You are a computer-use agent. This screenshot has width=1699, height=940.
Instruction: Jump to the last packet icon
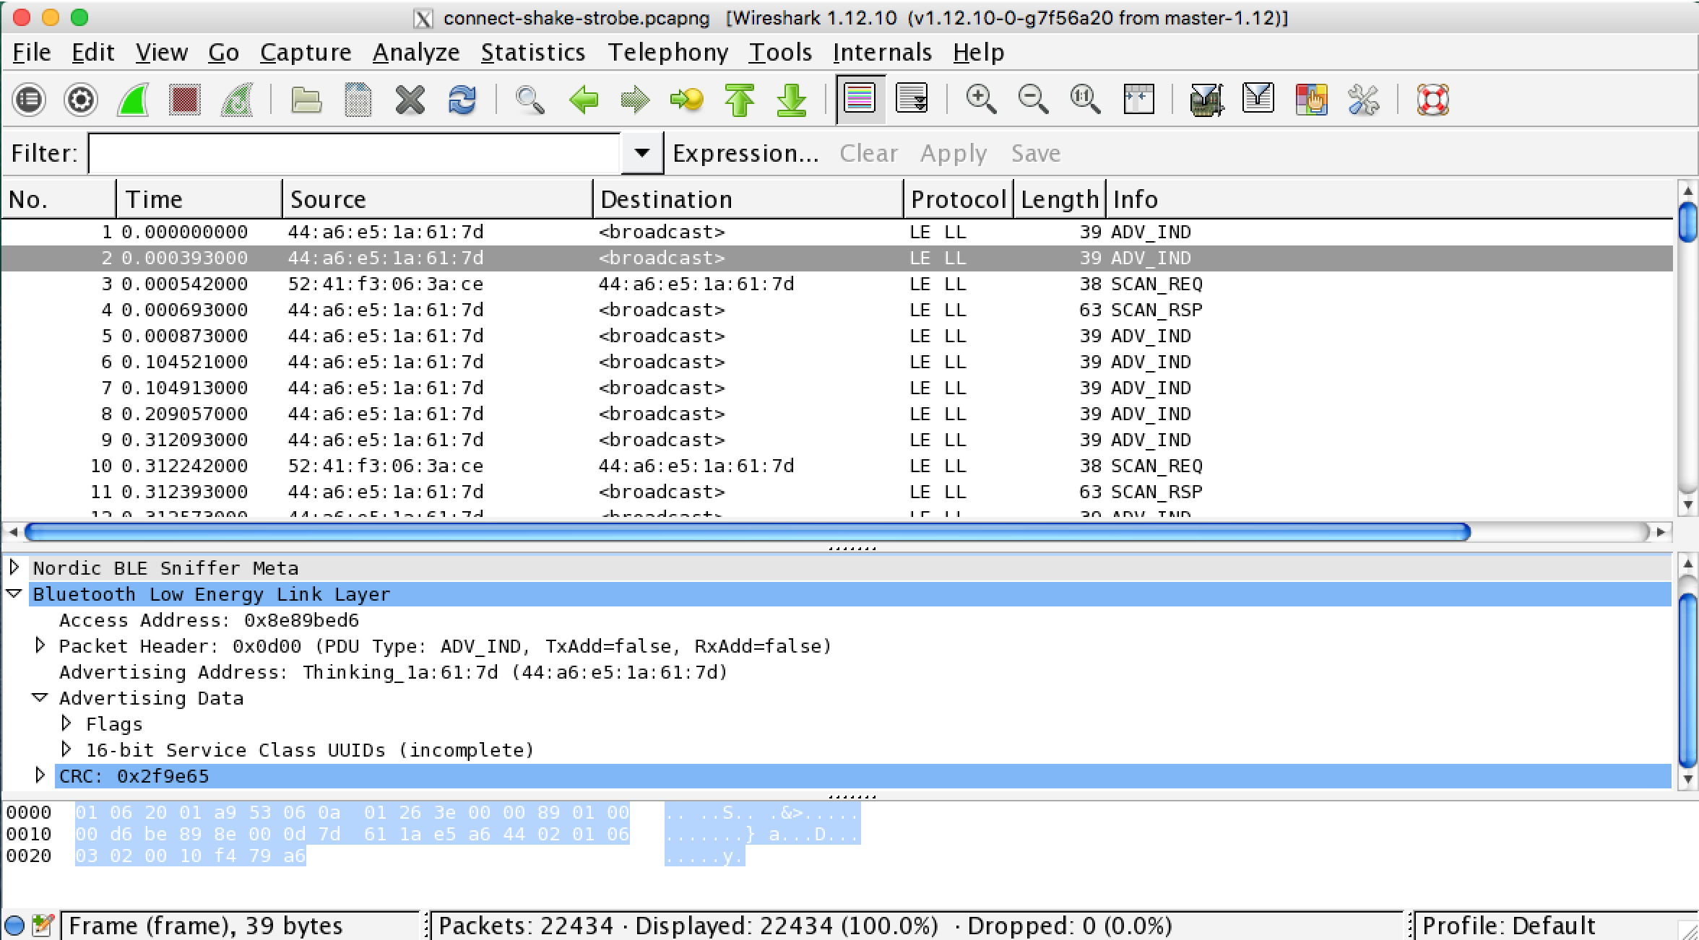(792, 100)
